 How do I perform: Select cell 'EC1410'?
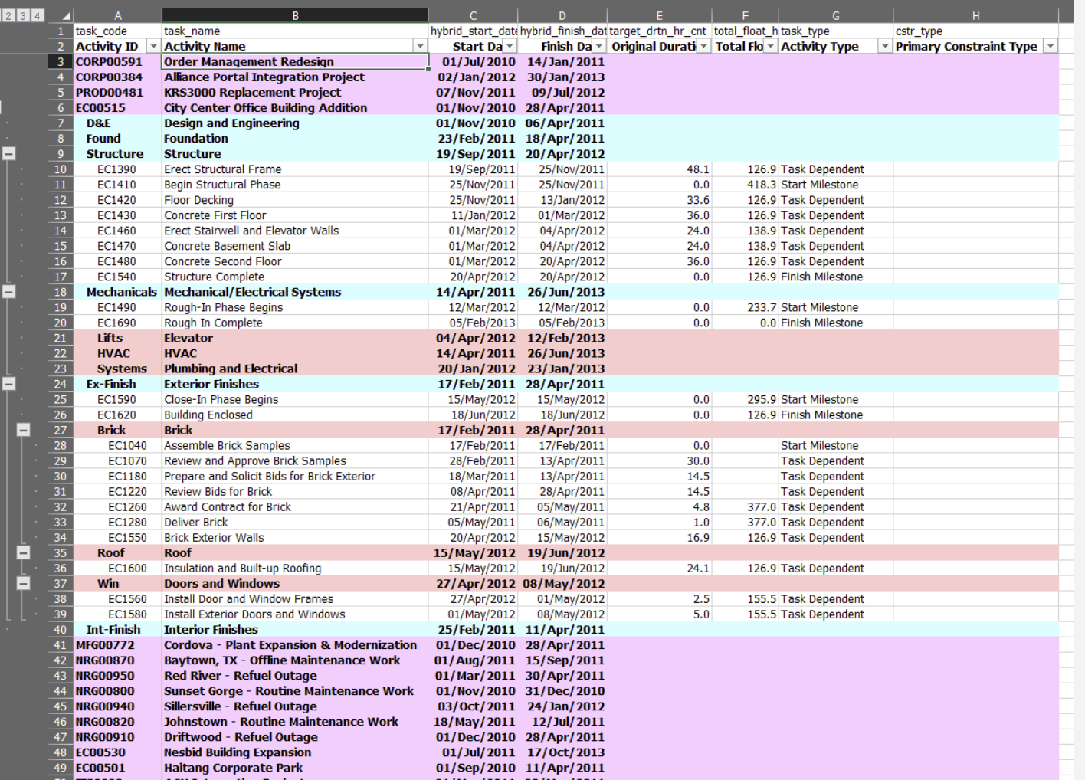(x=117, y=185)
